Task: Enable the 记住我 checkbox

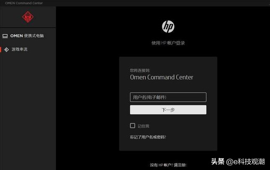Action: tap(133, 126)
